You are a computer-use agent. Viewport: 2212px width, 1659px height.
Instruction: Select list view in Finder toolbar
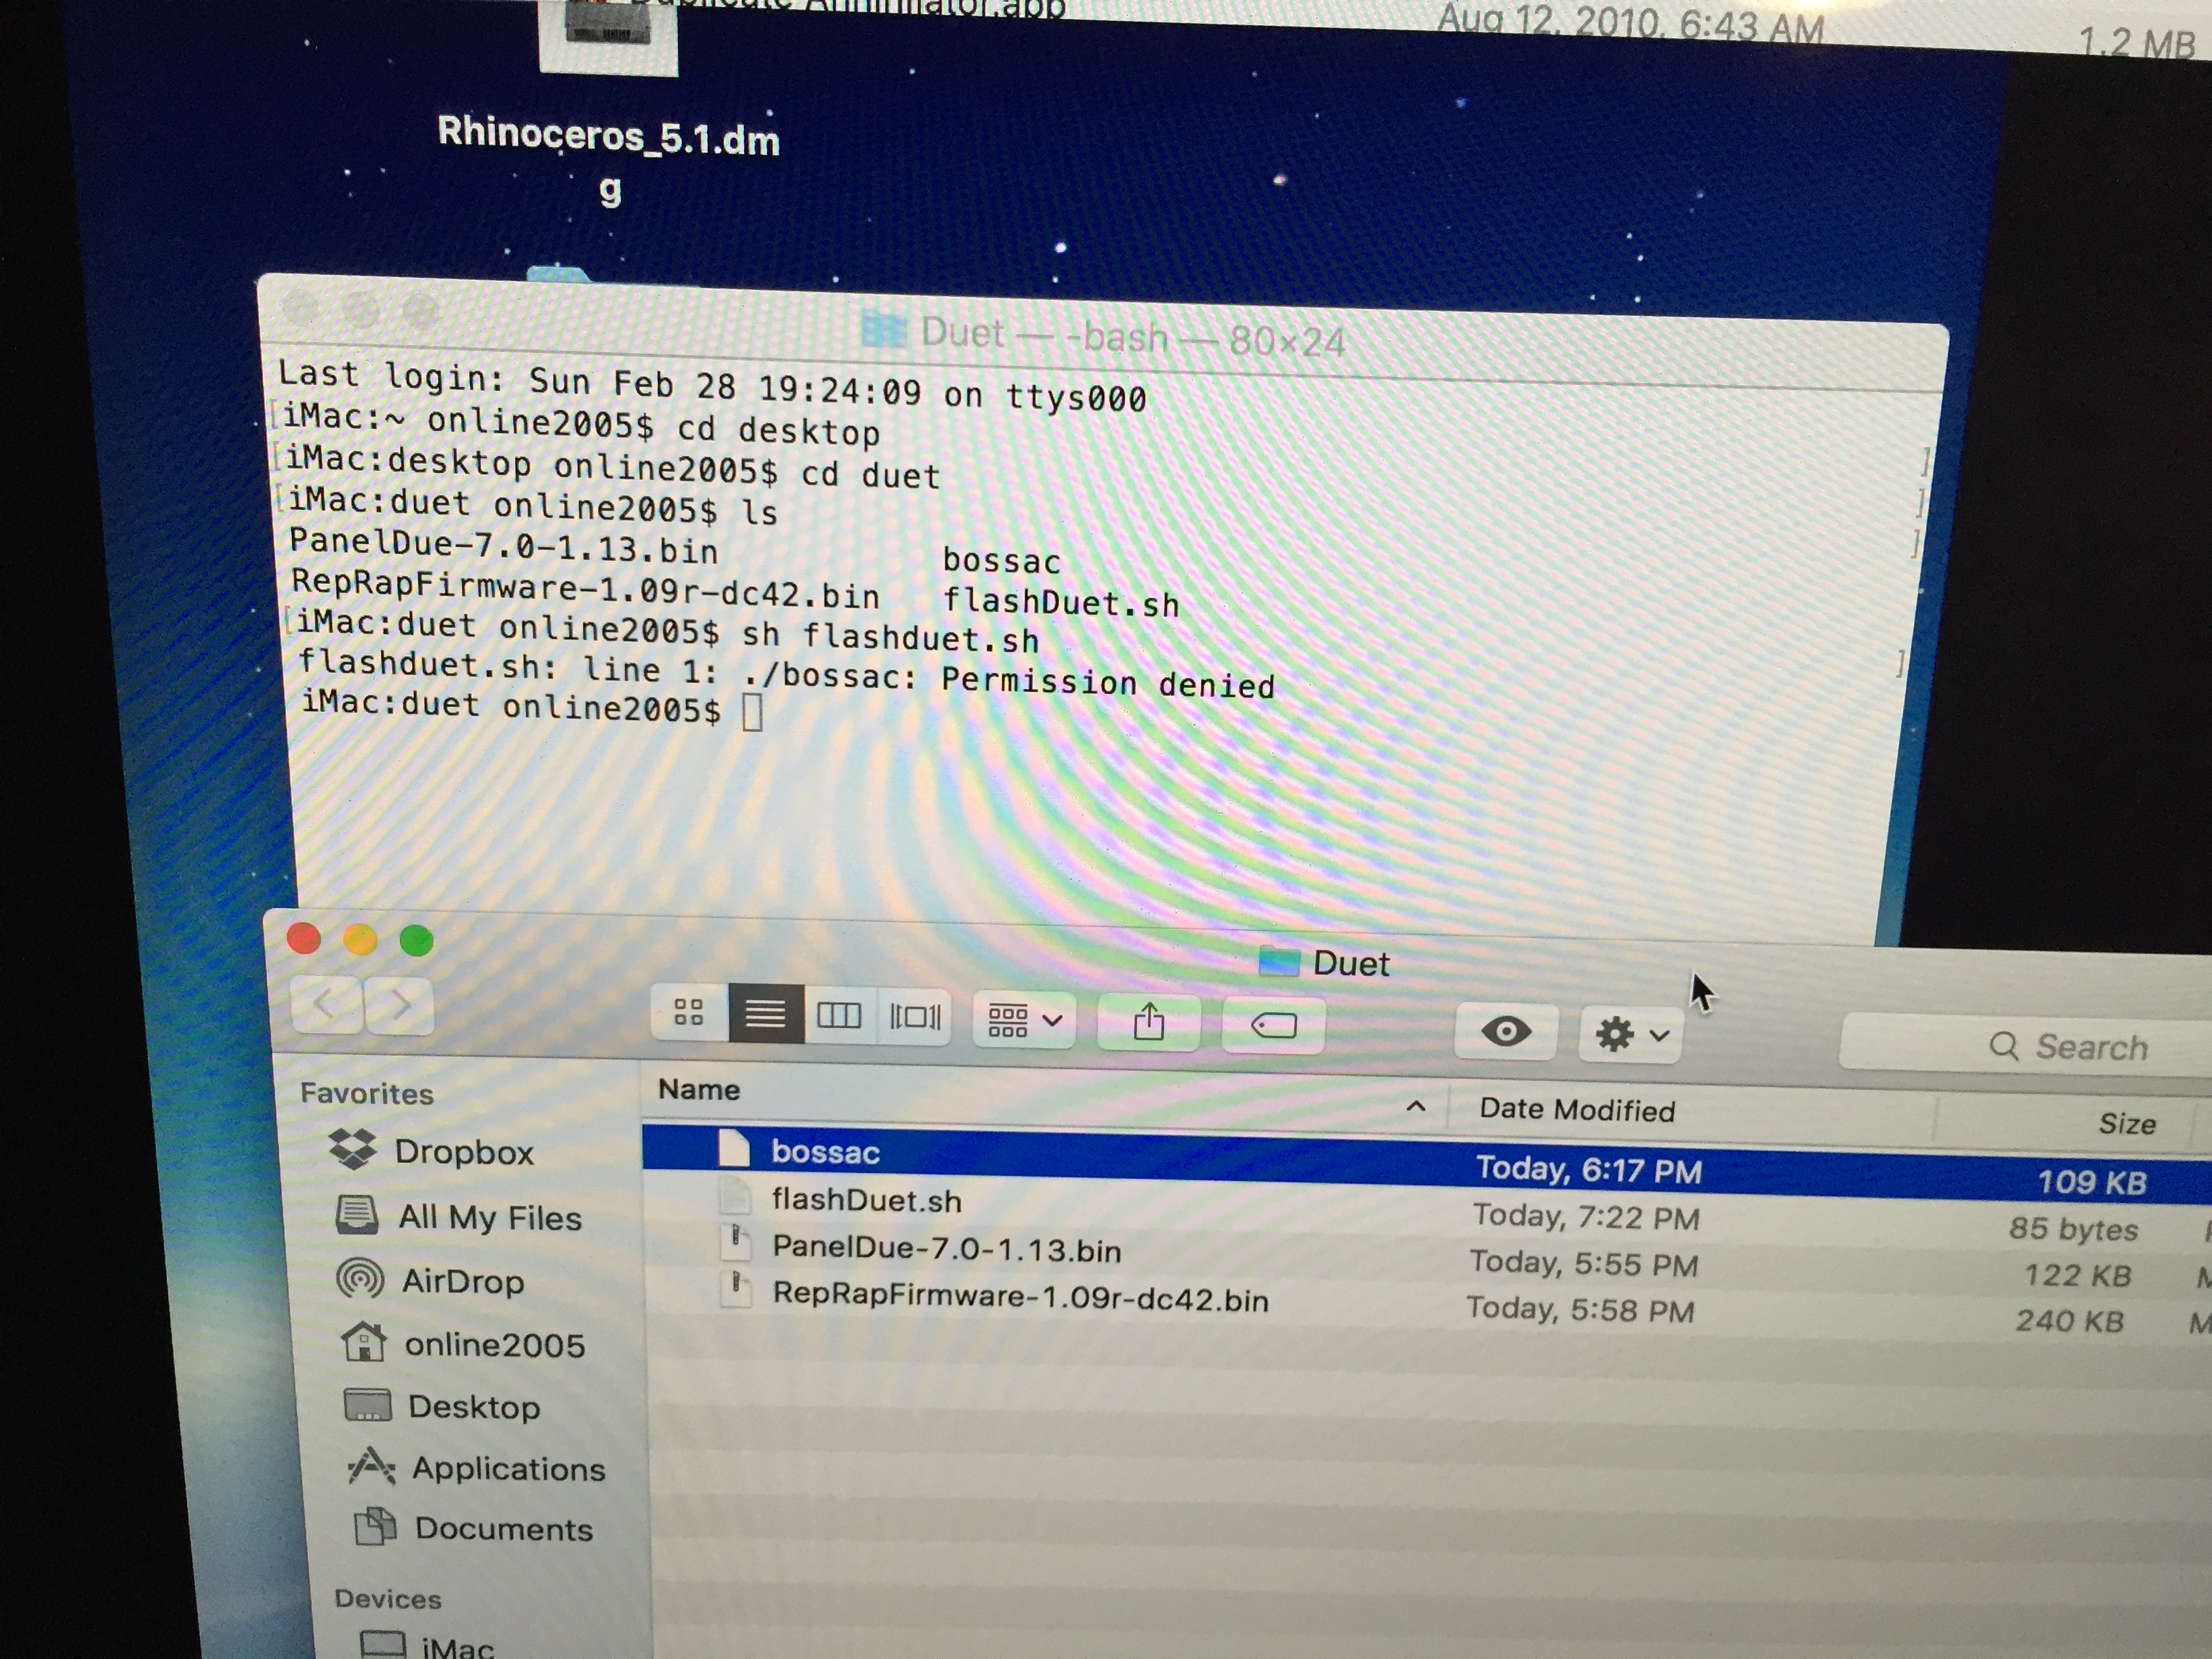pyautogui.click(x=765, y=1015)
